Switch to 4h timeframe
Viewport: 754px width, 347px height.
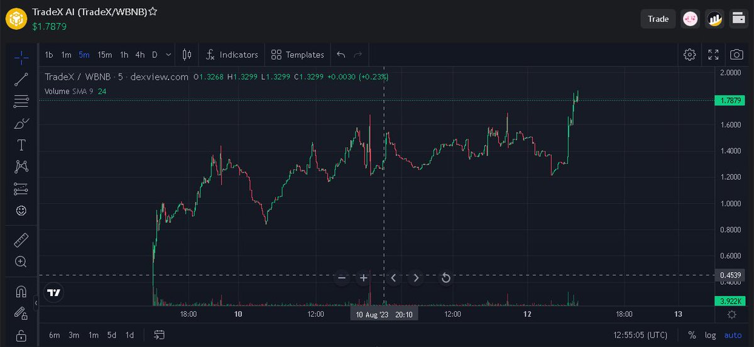tap(140, 55)
